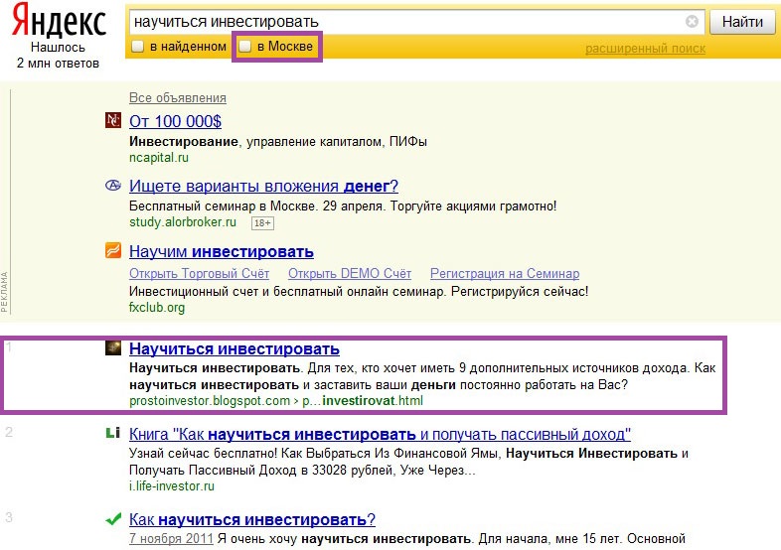This screenshot has height=550, width=781.
Task: Click the Alor broker favicon beside Ищете варианты
Action: pyautogui.click(x=113, y=186)
